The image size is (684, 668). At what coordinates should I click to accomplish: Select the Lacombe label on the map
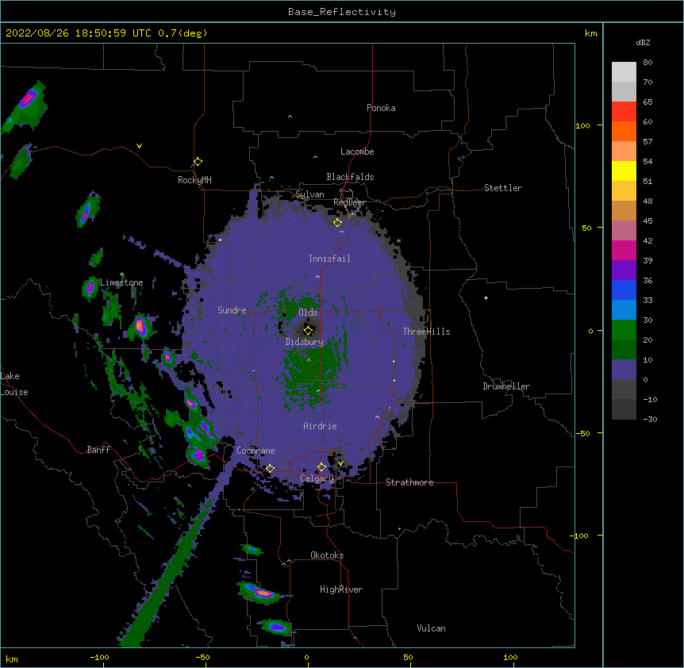(x=357, y=152)
